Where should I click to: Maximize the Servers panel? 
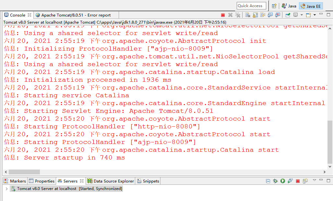328,180
